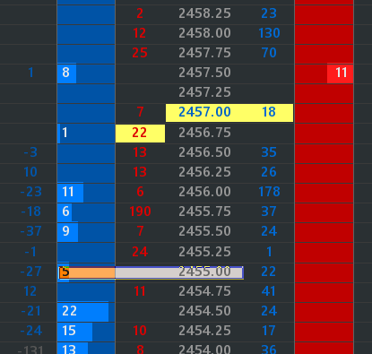Click the yellow highlighted volume 22 at 2456.75

pos(140,133)
